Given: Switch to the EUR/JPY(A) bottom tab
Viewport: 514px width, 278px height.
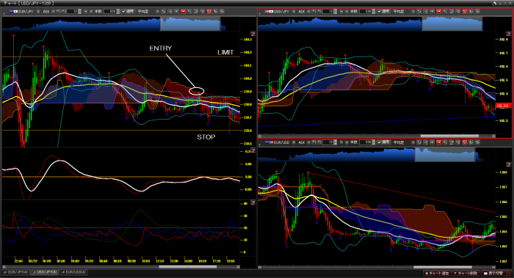Looking at the screenshot, I should tap(15, 272).
